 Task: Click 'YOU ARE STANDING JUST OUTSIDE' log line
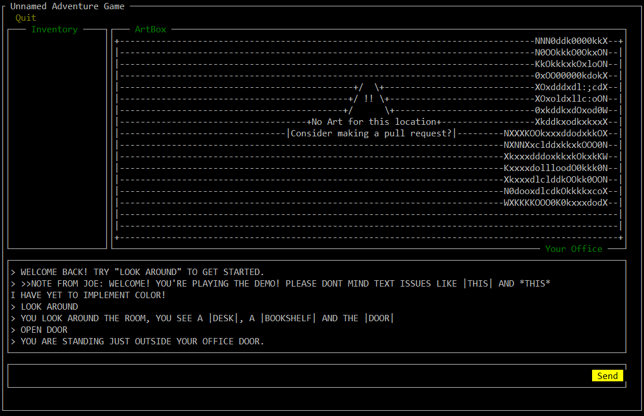142,341
